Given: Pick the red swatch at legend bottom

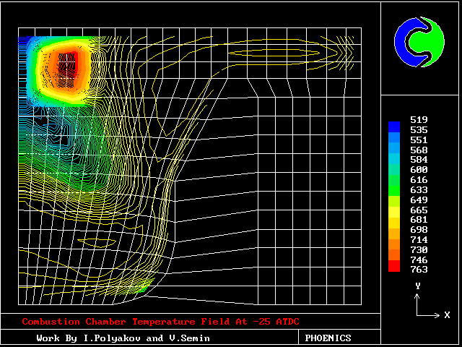Looking at the screenshot, I should (393, 266).
